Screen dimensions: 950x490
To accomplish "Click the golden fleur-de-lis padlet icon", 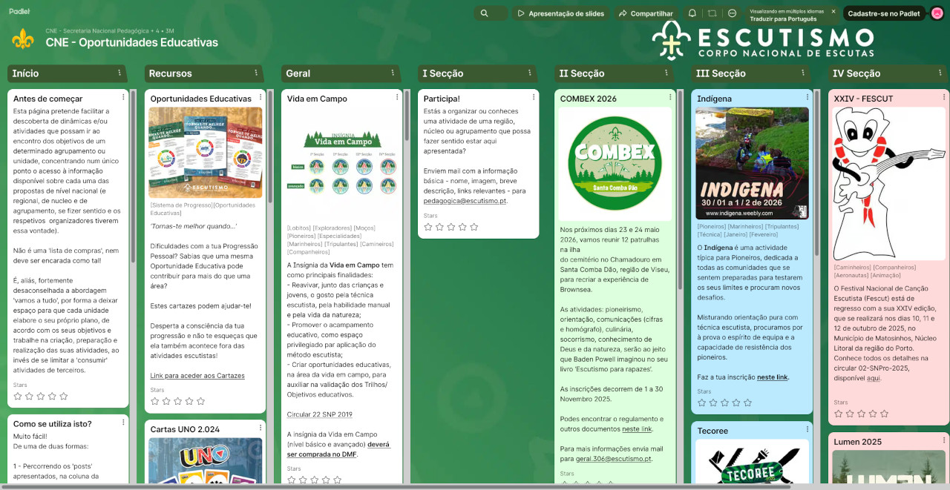I will (23, 39).
